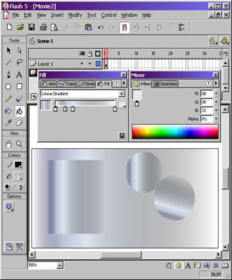Click the Scene 1 label
Viewport: 232px width, 280px height.
tap(45, 41)
